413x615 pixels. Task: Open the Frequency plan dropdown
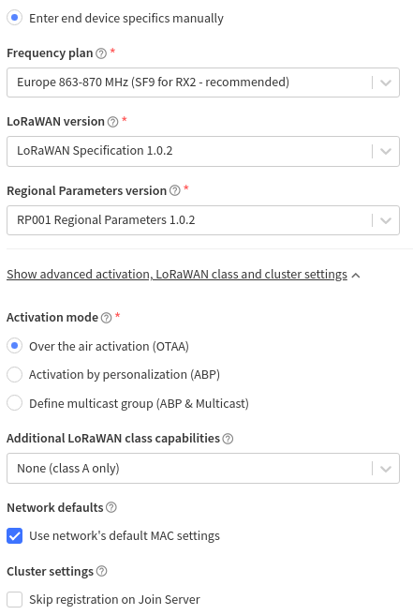click(x=203, y=82)
